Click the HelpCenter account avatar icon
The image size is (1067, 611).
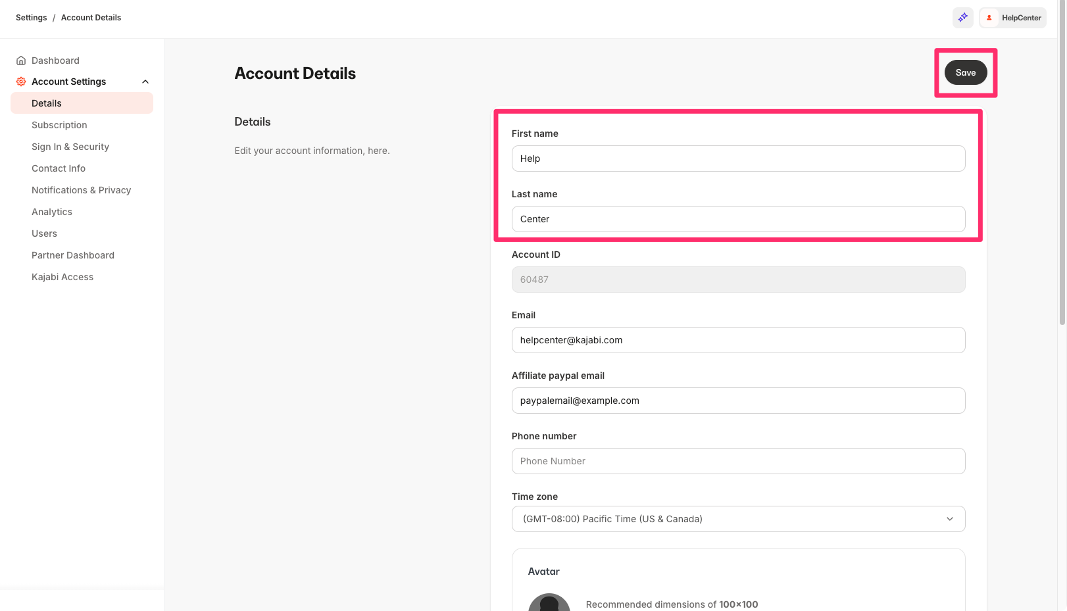coord(990,18)
